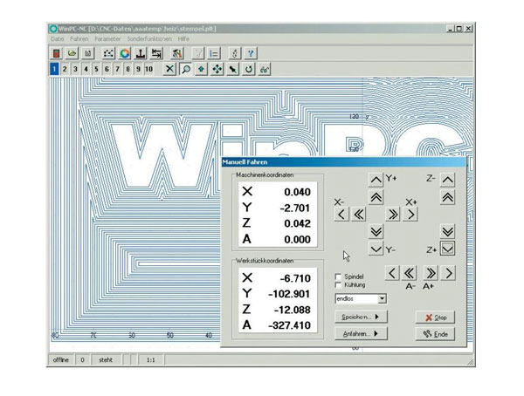
Task: Select tool number 6 button
Action: [107, 69]
